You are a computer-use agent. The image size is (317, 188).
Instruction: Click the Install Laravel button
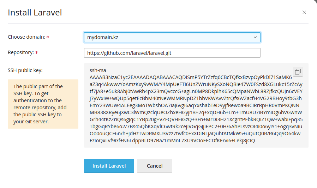(x=109, y=166)
